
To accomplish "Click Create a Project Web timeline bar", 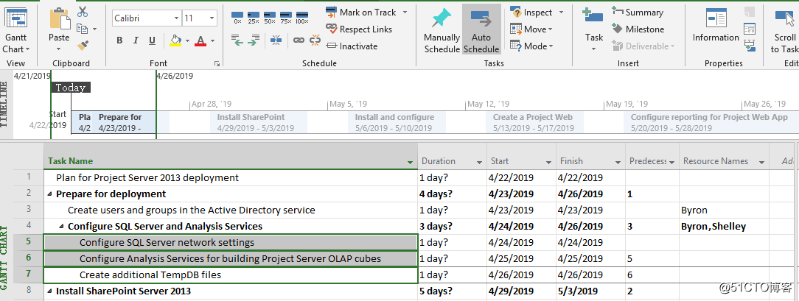I will tap(535, 123).
